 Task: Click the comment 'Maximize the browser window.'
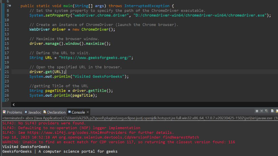pos(64,39)
